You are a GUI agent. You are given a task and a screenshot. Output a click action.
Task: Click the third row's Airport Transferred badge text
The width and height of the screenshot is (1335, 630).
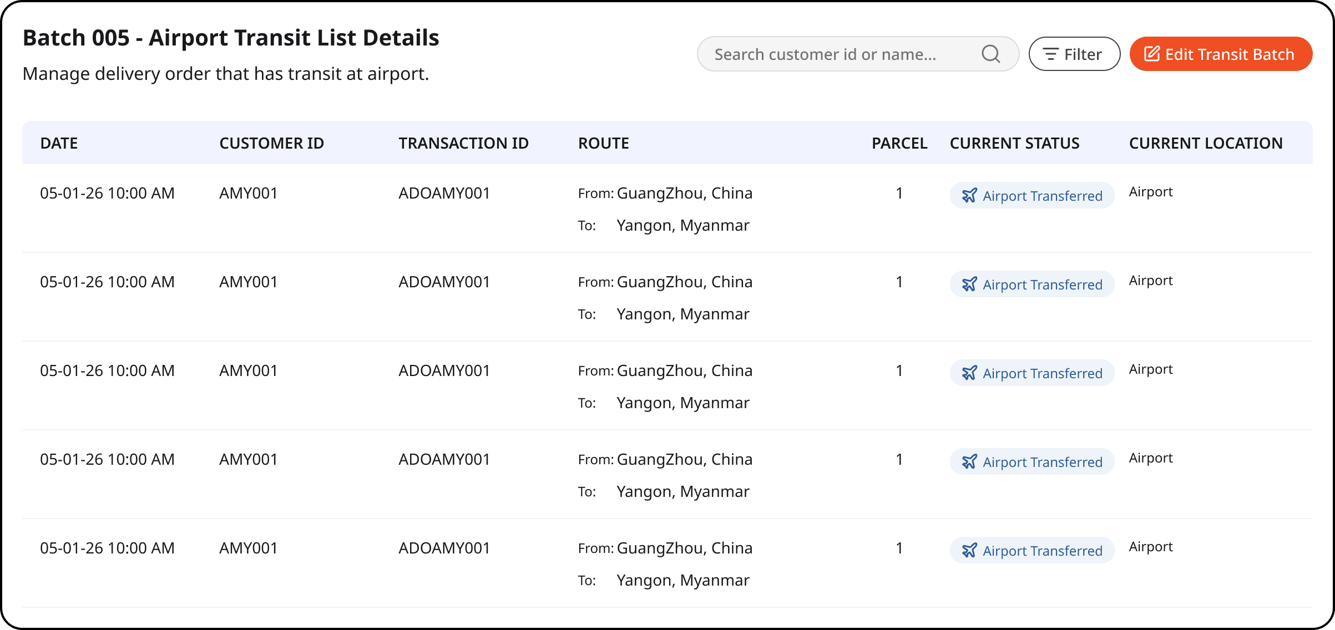(1042, 373)
